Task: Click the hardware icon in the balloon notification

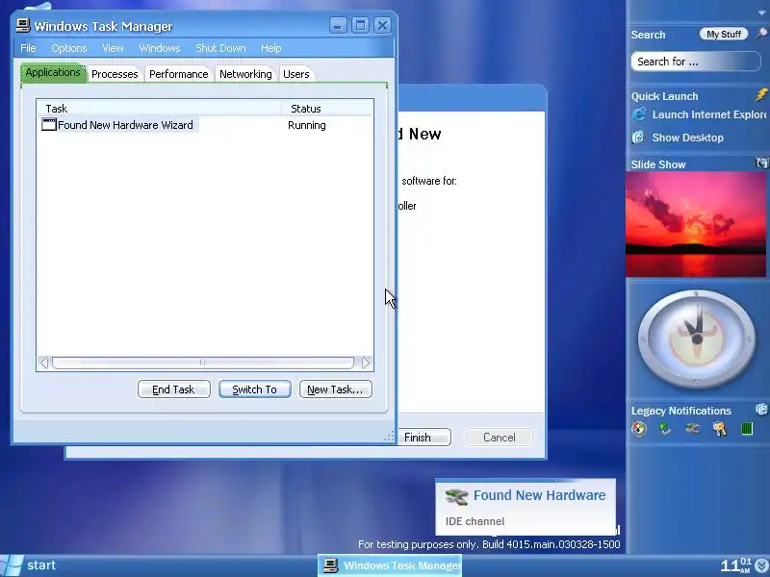Action: (x=456, y=496)
